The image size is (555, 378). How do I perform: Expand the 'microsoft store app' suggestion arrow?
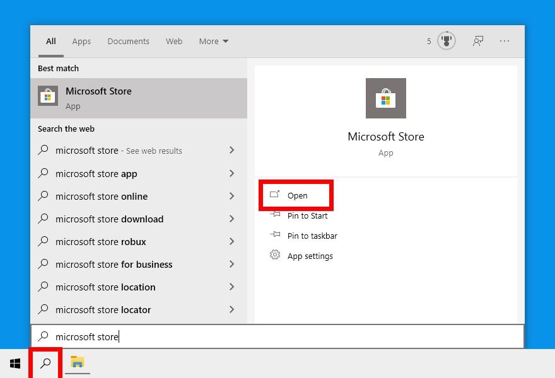point(232,173)
